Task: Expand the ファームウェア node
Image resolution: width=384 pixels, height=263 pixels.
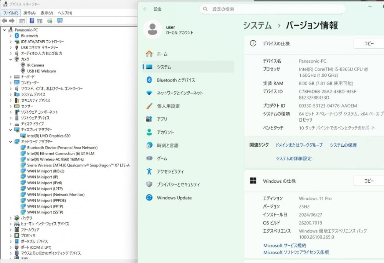Action: [x=10, y=230]
